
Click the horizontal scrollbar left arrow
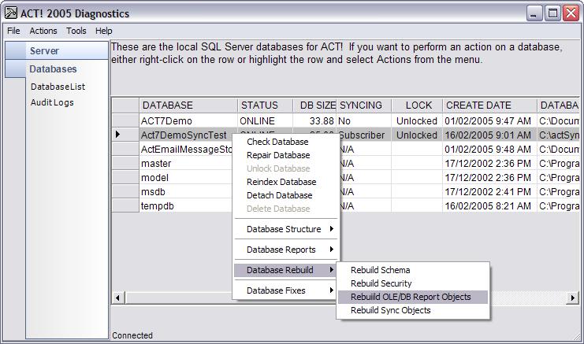point(118,298)
